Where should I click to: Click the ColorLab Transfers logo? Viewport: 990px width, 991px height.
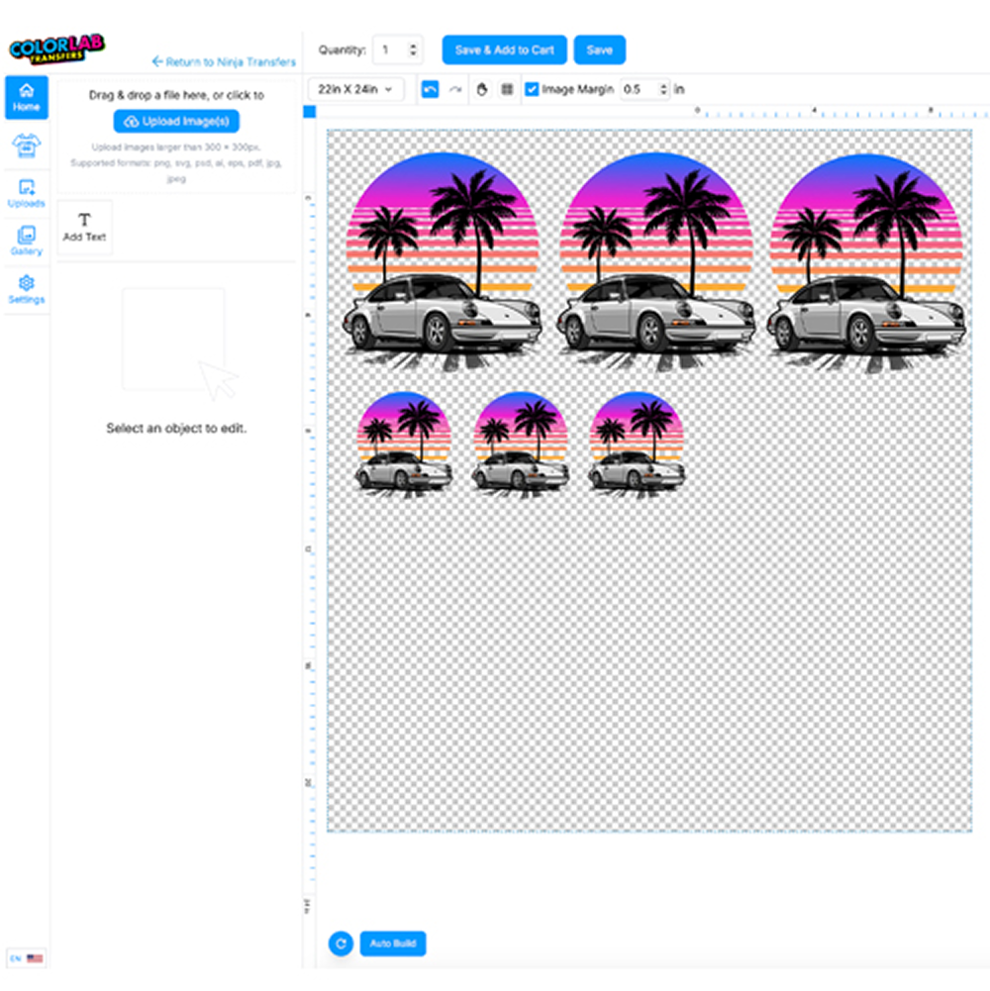(x=56, y=49)
